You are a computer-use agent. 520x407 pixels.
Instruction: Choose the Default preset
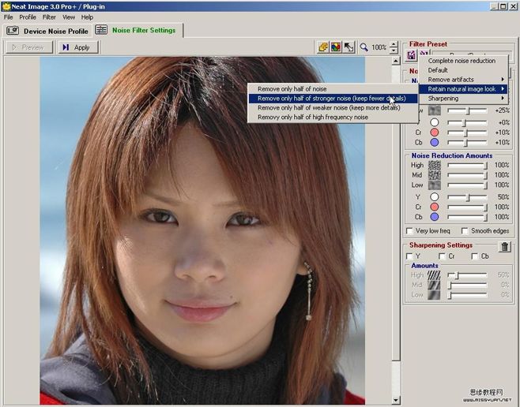pyautogui.click(x=463, y=70)
